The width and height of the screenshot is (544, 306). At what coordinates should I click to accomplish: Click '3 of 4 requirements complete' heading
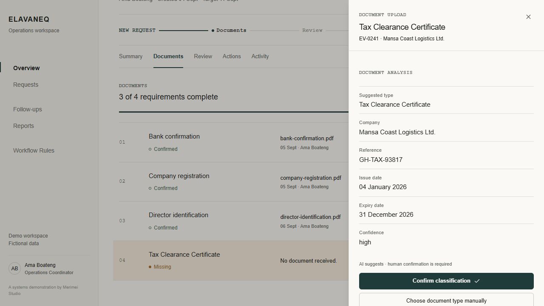pos(168,97)
